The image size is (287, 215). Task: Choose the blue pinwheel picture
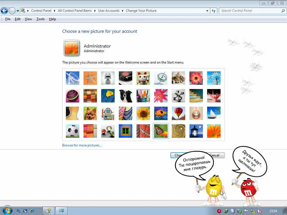tap(214, 78)
